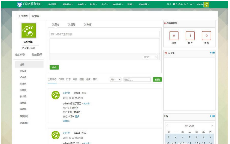Open the 日程 list icon

tap(213, 116)
